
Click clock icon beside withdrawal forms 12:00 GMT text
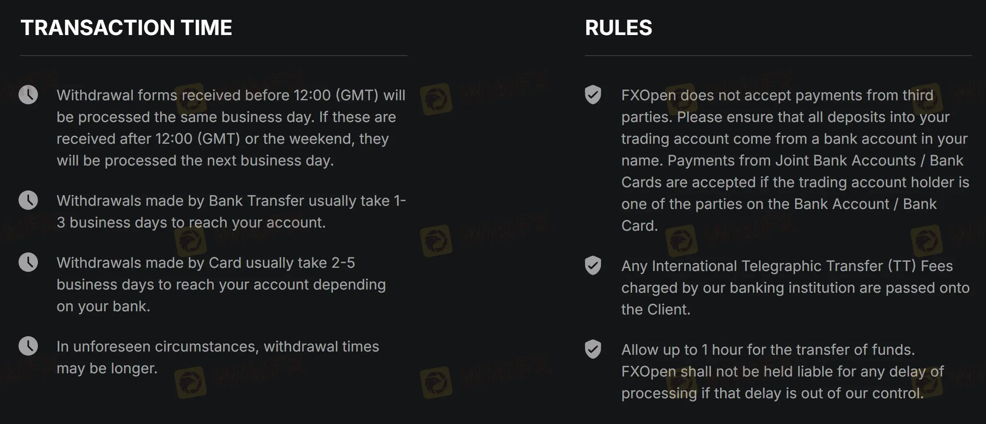pos(28,95)
